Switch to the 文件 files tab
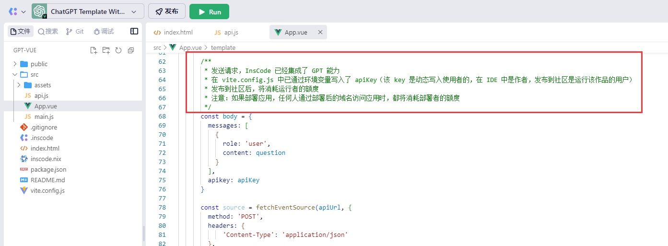Viewport: 668px width, 246px height. 21,31
